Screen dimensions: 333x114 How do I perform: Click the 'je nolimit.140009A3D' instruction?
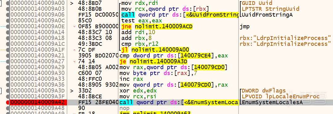[x=154, y=61]
